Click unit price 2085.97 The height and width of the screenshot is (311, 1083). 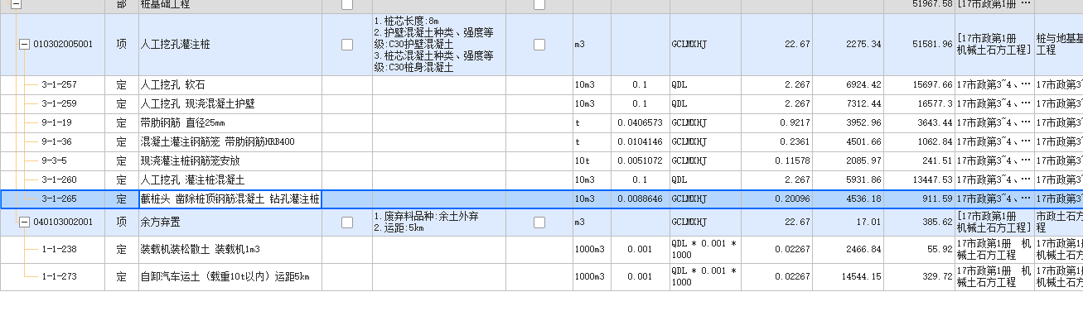[x=864, y=161]
